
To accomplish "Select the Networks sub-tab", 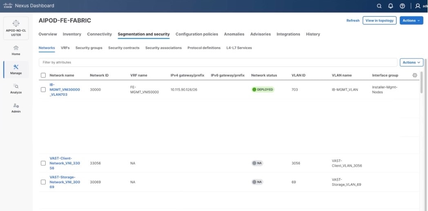I will click(x=47, y=48).
